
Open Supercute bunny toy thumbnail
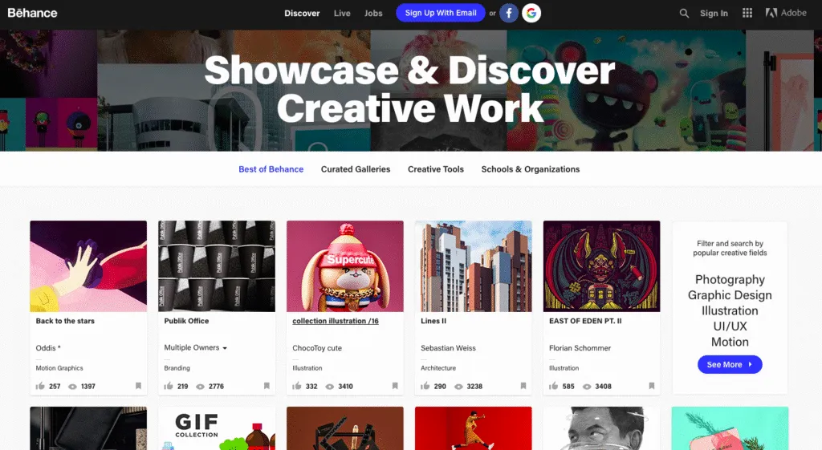click(345, 266)
